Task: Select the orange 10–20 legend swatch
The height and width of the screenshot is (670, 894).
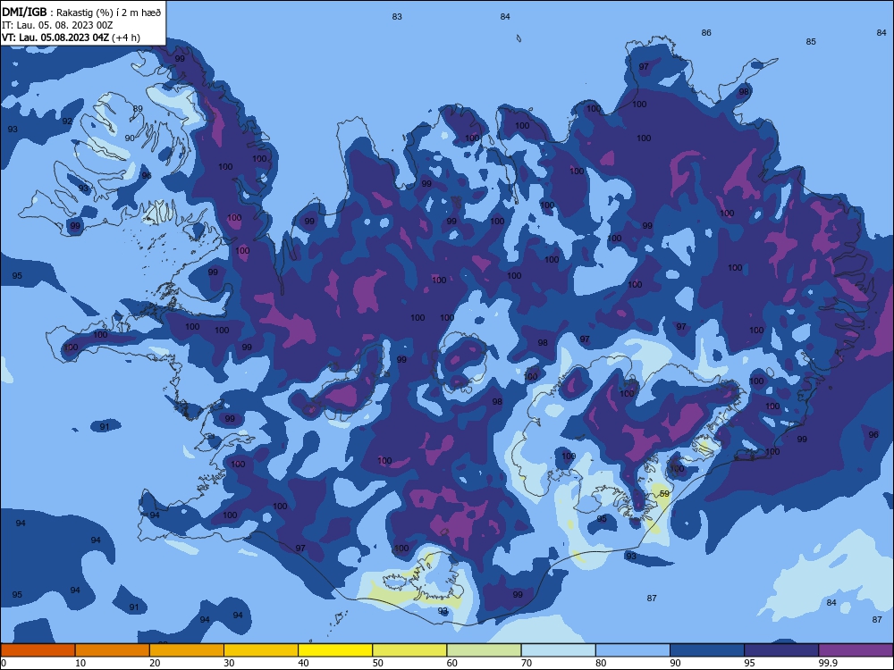Action: point(113,650)
